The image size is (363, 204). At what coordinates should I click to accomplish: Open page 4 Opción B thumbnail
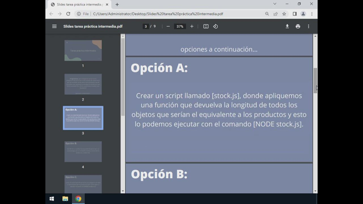point(83,152)
